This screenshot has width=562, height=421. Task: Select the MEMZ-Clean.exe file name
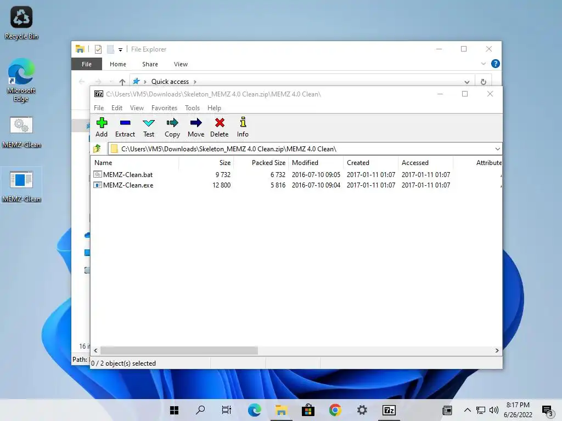point(128,185)
